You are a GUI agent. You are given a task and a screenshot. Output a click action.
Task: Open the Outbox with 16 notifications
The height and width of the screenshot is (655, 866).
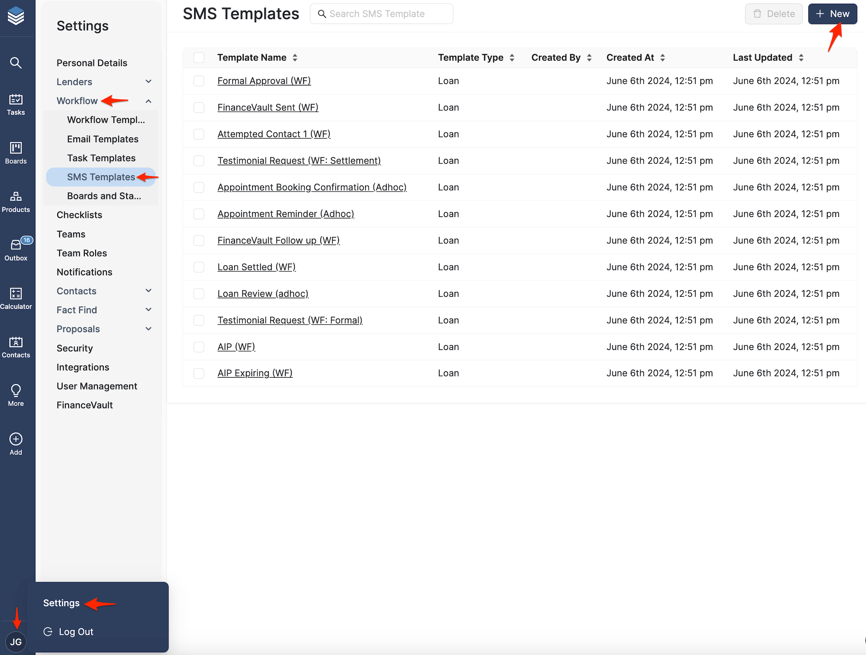pyautogui.click(x=16, y=247)
